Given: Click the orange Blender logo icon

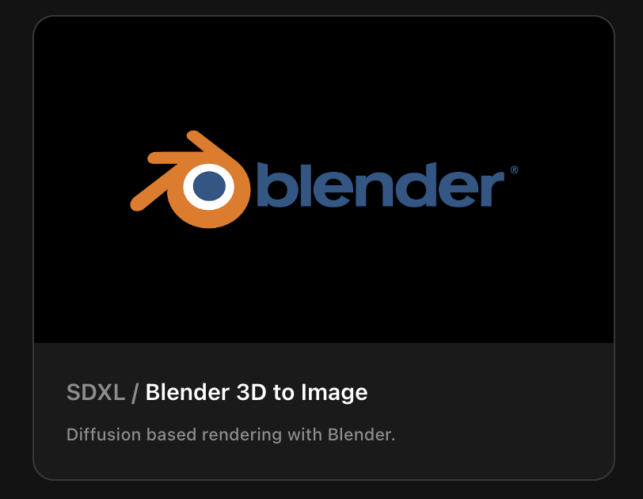Looking at the screenshot, I should point(190,180).
